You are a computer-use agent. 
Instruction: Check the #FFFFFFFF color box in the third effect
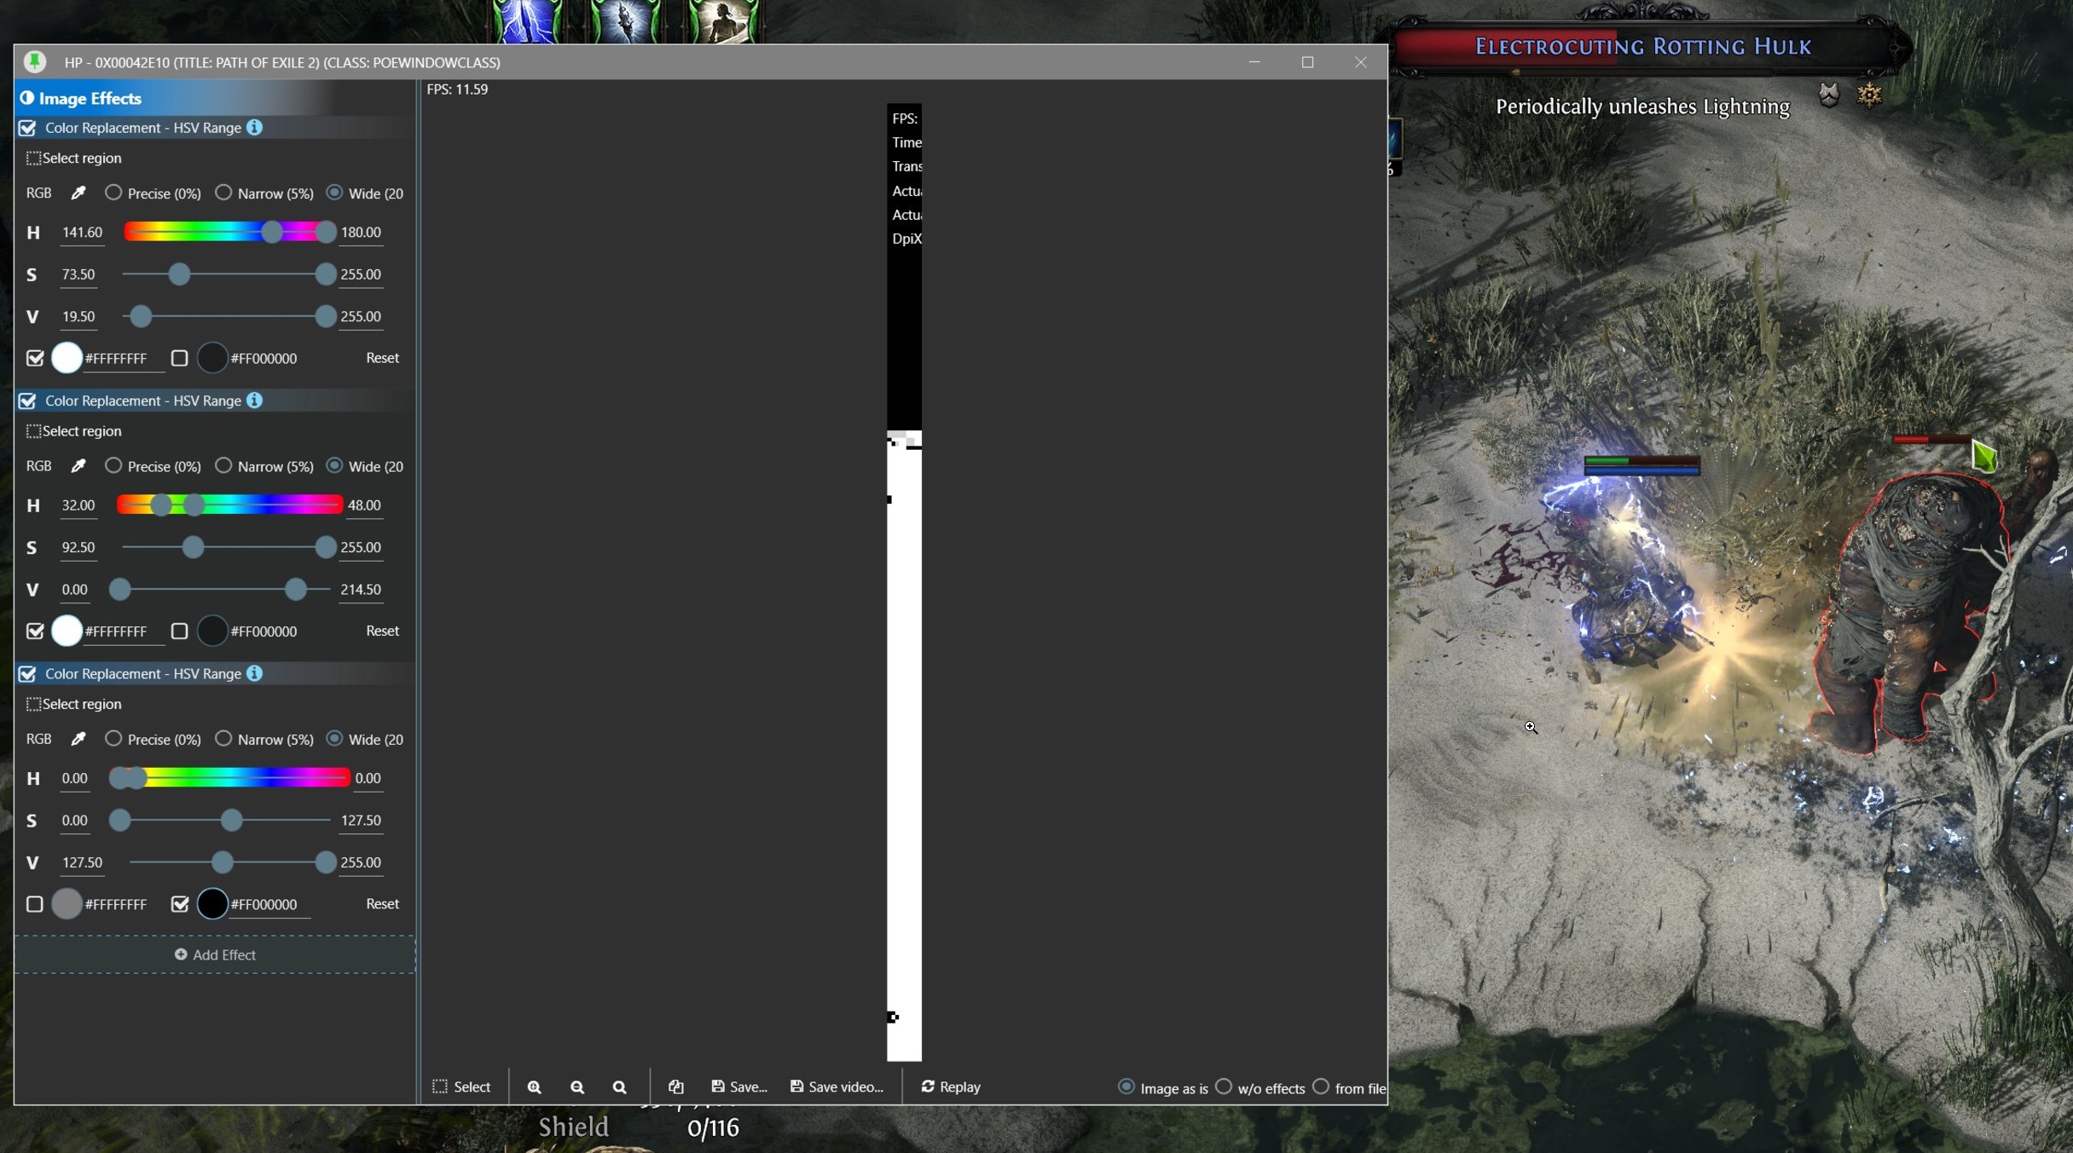point(35,904)
